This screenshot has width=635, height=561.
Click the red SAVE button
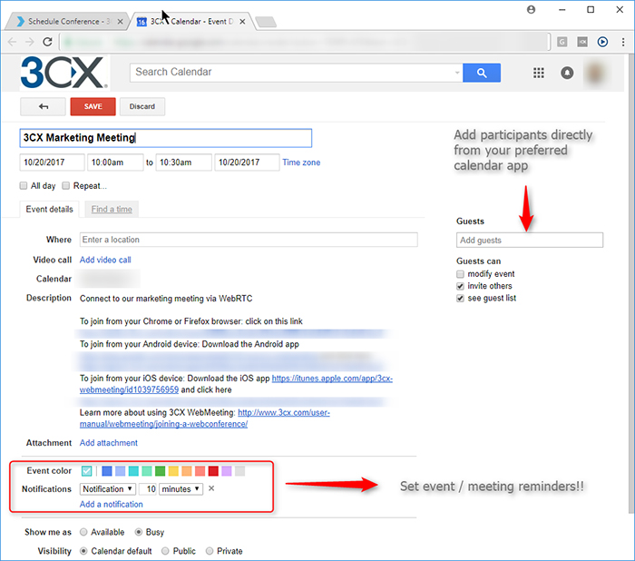pos(93,106)
